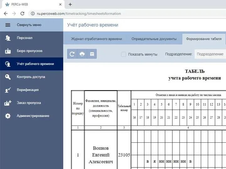Click the table layout toolbar icon
Viewport: 226px width, 169px height.
pos(92,54)
